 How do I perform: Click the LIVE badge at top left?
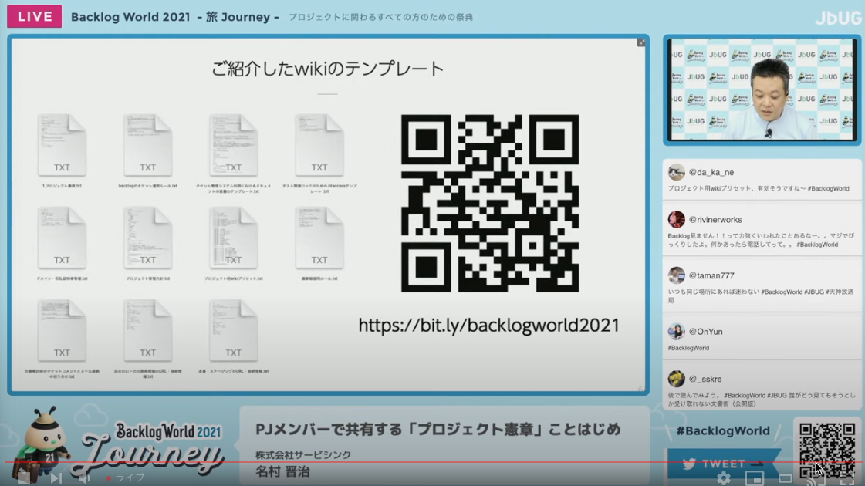coord(34,16)
